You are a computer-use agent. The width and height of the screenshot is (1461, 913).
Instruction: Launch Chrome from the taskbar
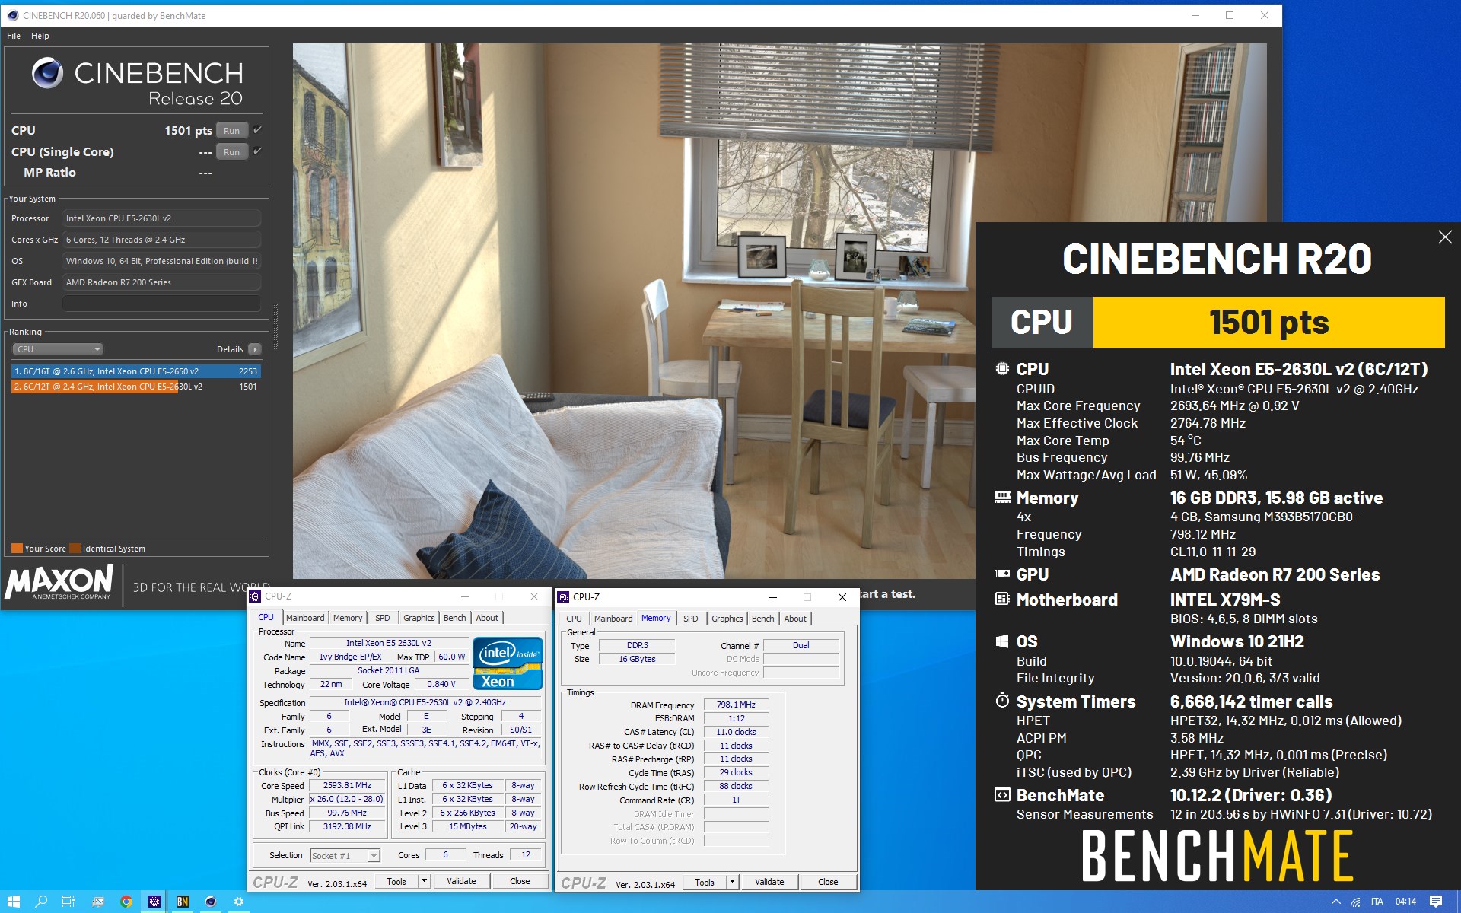pyautogui.click(x=126, y=902)
